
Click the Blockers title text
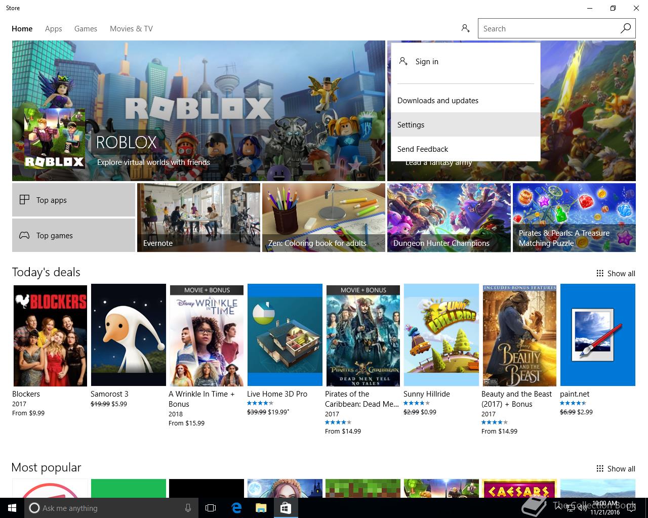coord(26,394)
